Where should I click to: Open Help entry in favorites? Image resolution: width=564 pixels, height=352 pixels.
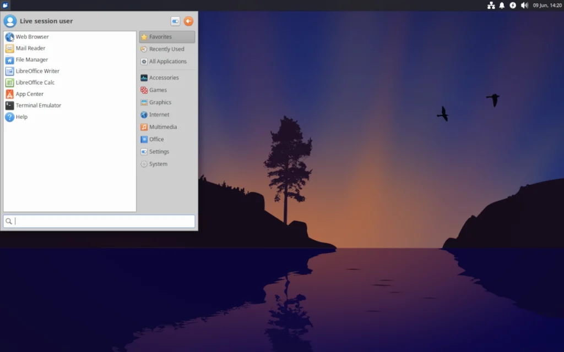[70, 117]
